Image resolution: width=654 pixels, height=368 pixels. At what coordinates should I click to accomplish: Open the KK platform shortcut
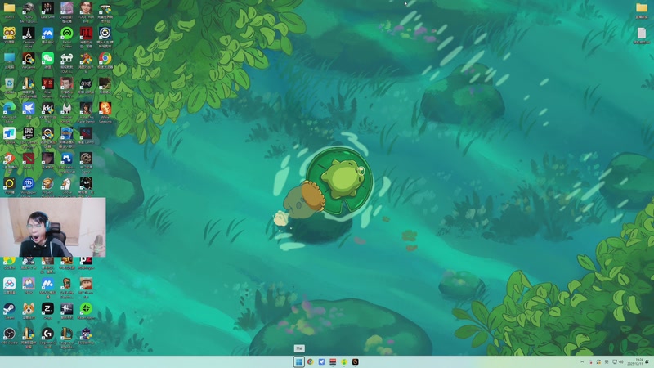[47, 109]
